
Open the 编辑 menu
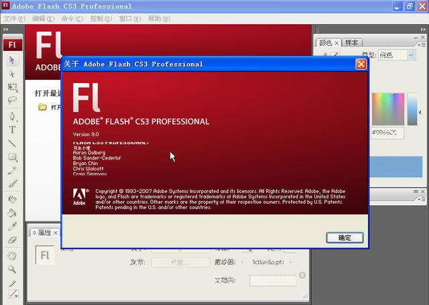(43, 19)
